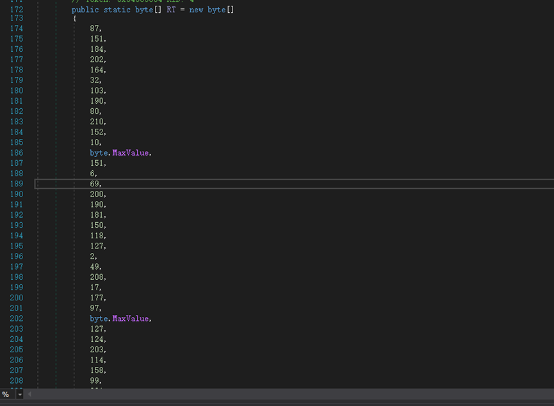
Task: Open the zoom percentage dropdown arrow
Action: 20,394
